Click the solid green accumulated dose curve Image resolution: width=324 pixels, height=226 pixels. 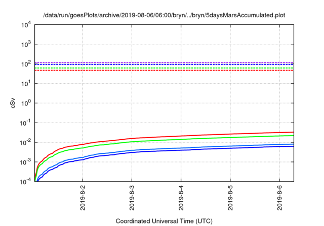coord(181,139)
